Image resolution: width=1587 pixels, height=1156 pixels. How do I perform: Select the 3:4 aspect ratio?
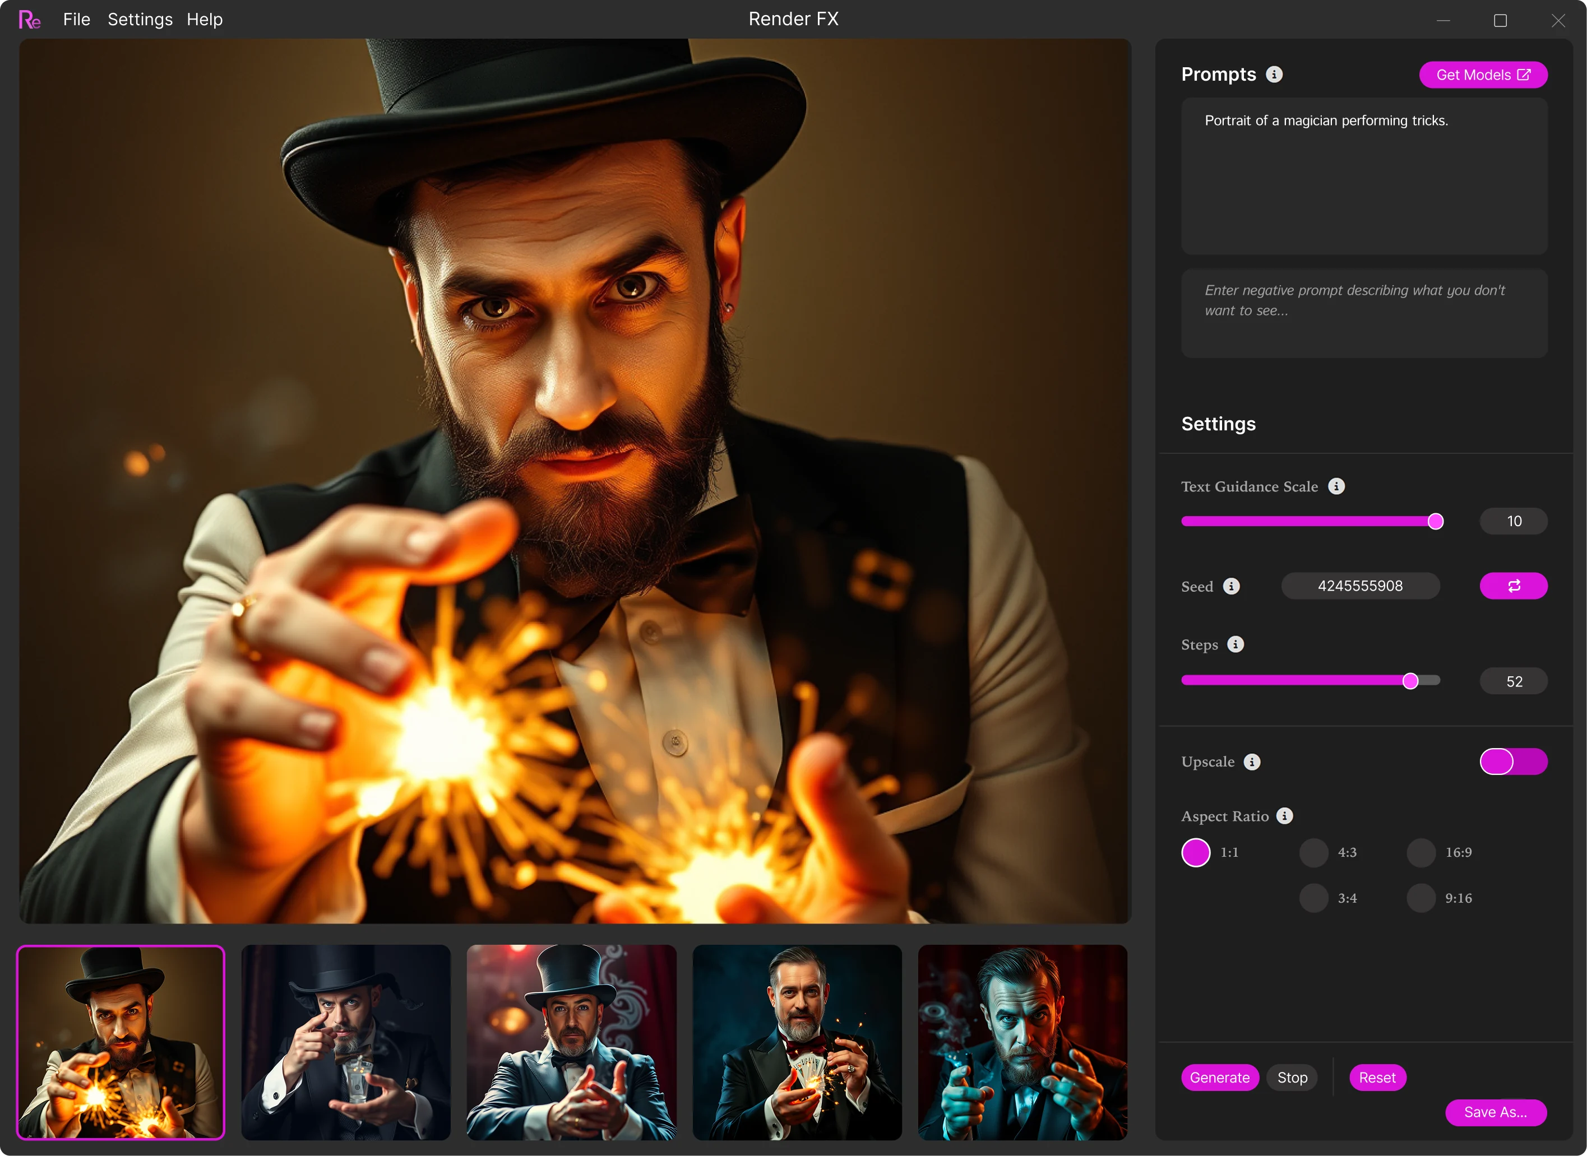click(x=1313, y=898)
